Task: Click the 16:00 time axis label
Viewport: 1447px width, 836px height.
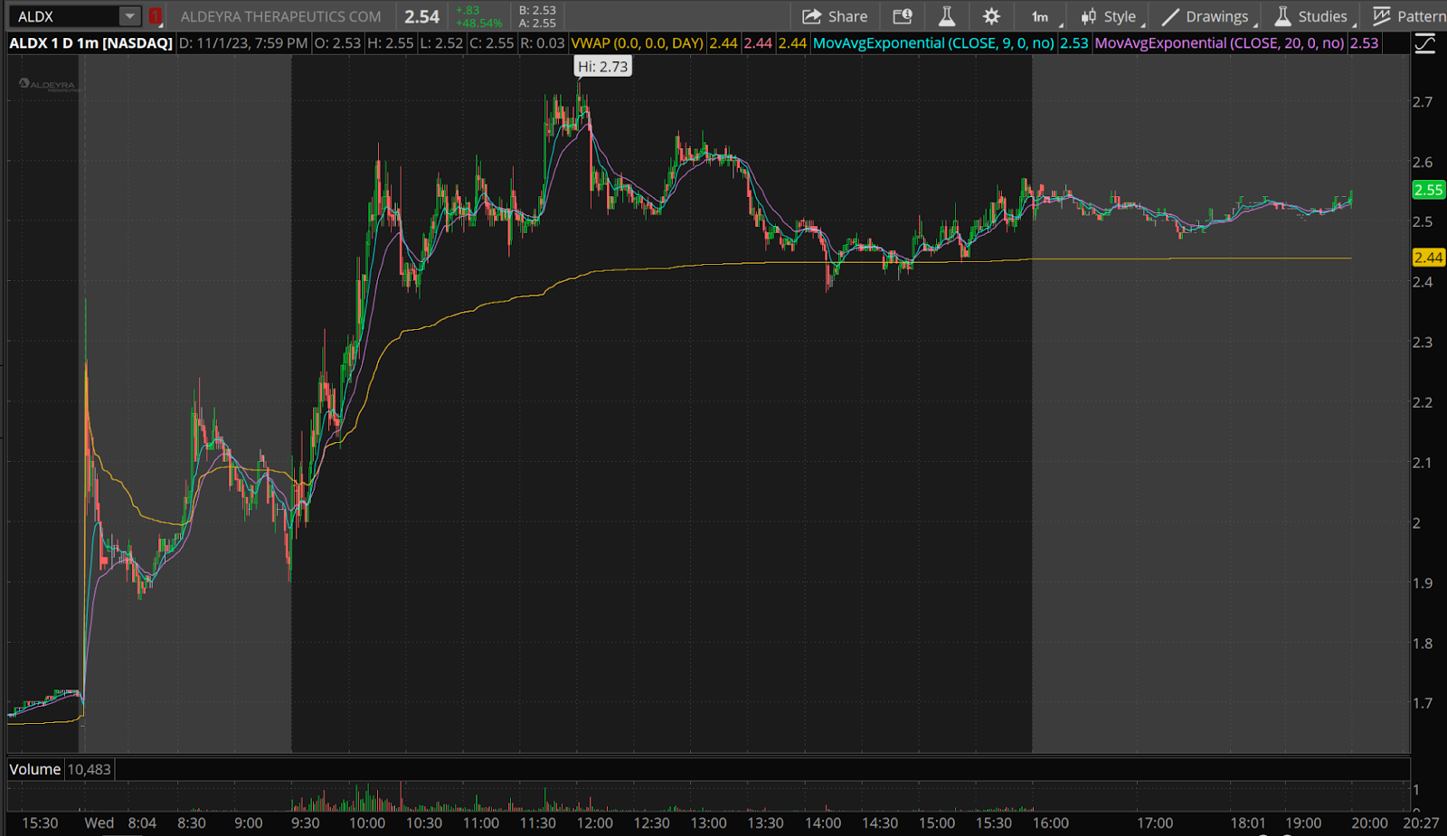Action: pyautogui.click(x=1051, y=823)
